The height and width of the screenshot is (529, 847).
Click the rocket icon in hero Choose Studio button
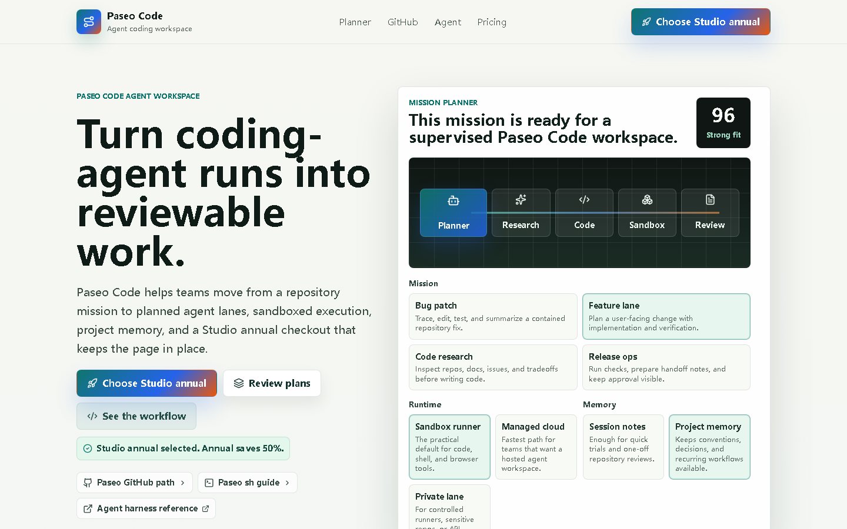click(x=92, y=383)
